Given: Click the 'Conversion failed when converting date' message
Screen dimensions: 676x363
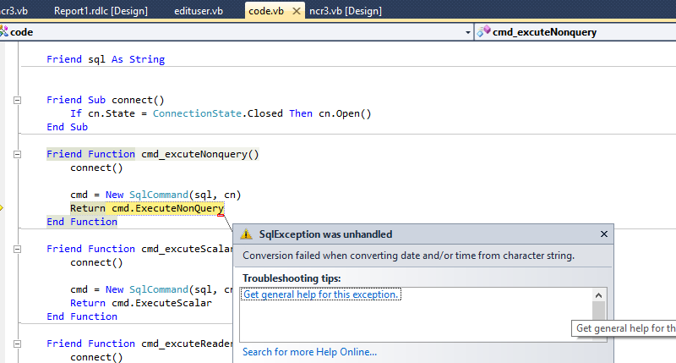Looking at the screenshot, I should click(x=408, y=256).
